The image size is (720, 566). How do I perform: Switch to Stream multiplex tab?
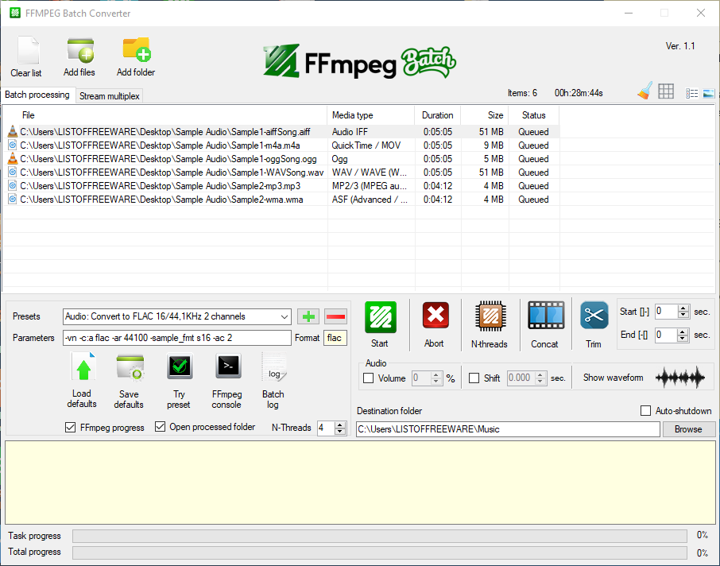click(x=110, y=96)
